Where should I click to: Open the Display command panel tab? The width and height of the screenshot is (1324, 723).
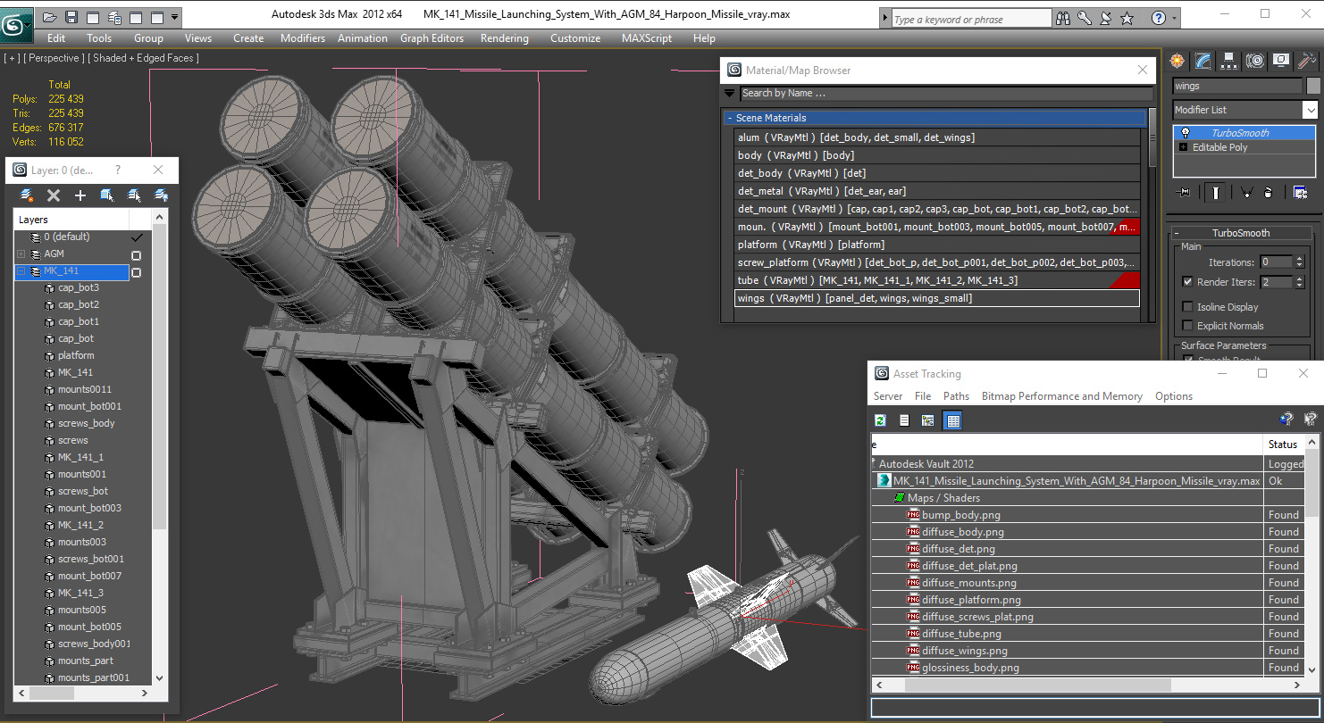click(x=1281, y=61)
